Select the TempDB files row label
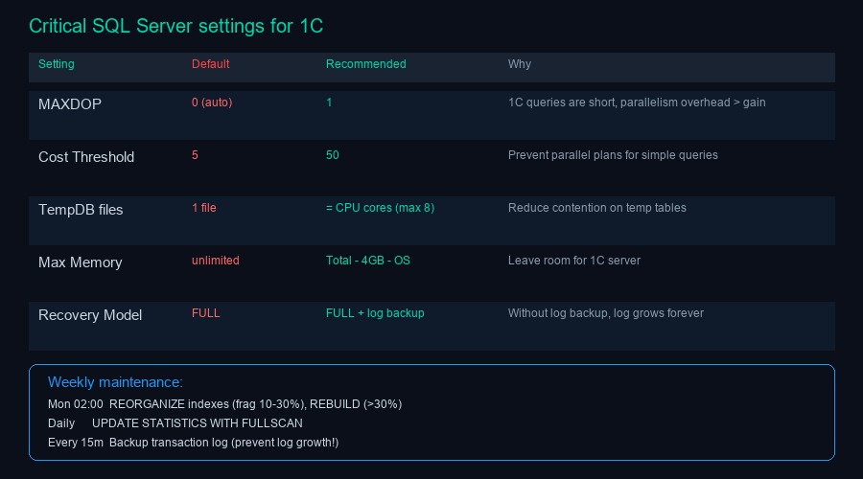 tap(81, 210)
